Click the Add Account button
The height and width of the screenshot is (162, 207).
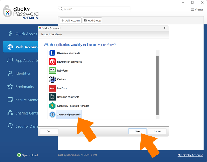coord(71,20)
